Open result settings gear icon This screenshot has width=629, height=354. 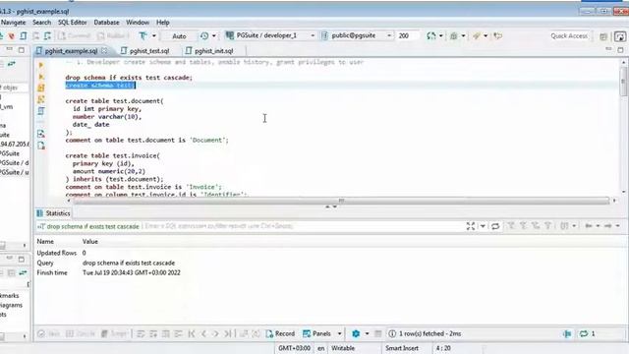click(x=356, y=333)
